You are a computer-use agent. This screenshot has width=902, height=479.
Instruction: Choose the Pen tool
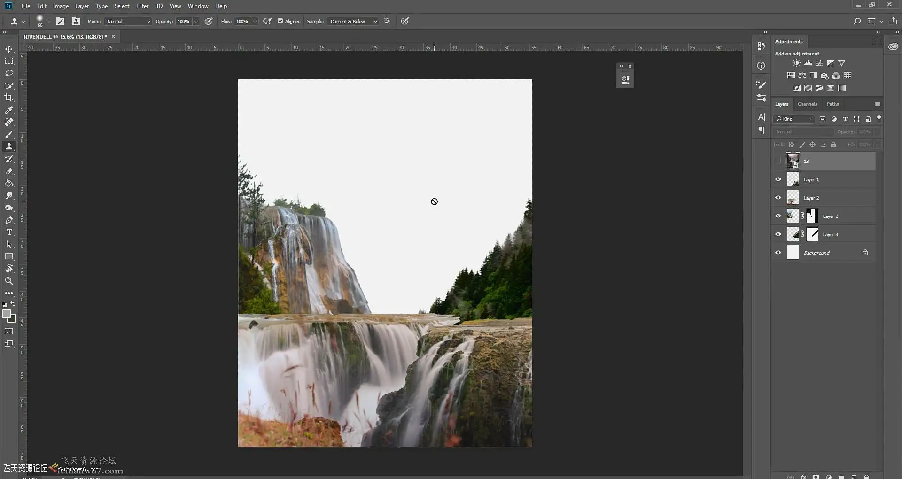[x=9, y=220]
